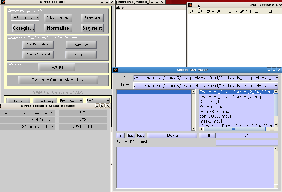Click file list horizontal scrollbar thumb
The height and width of the screenshot is (192, 282).
click(234, 129)
